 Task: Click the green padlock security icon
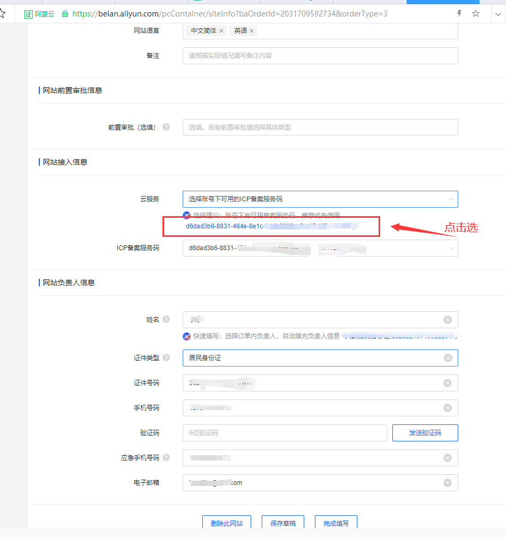pos(65,14)
